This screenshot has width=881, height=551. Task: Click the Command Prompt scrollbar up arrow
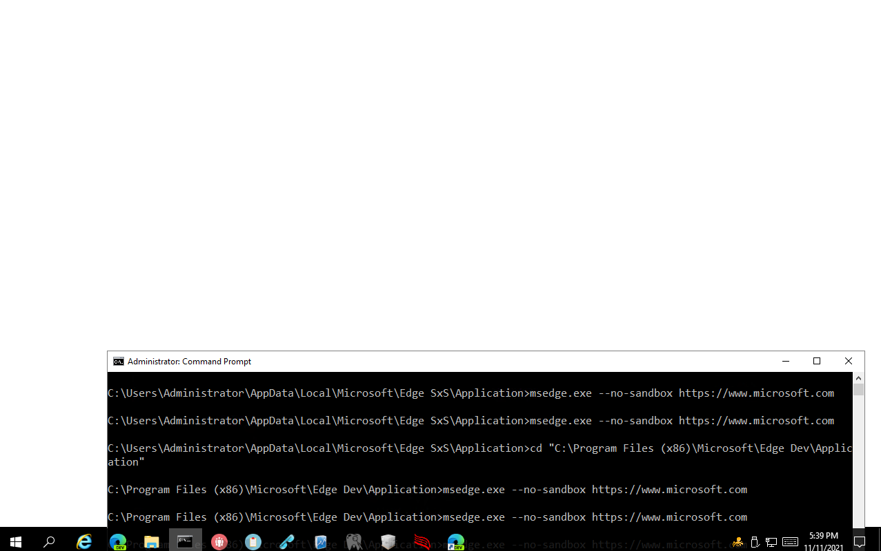(x=859, y=378)
